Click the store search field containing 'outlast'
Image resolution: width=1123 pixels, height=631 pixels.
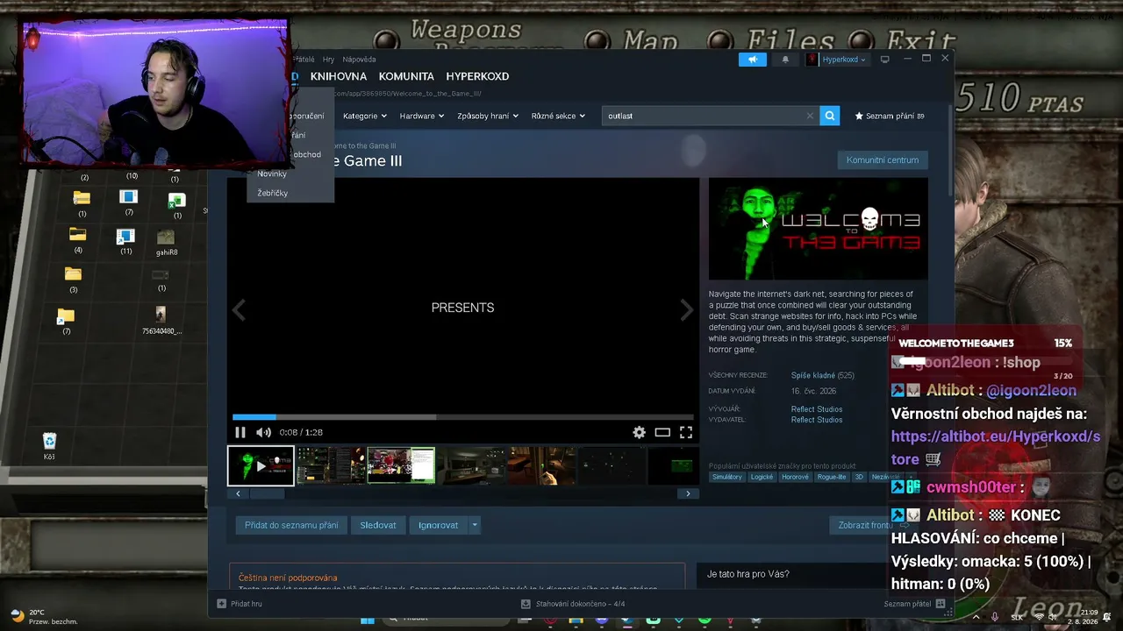coord(710,116)
